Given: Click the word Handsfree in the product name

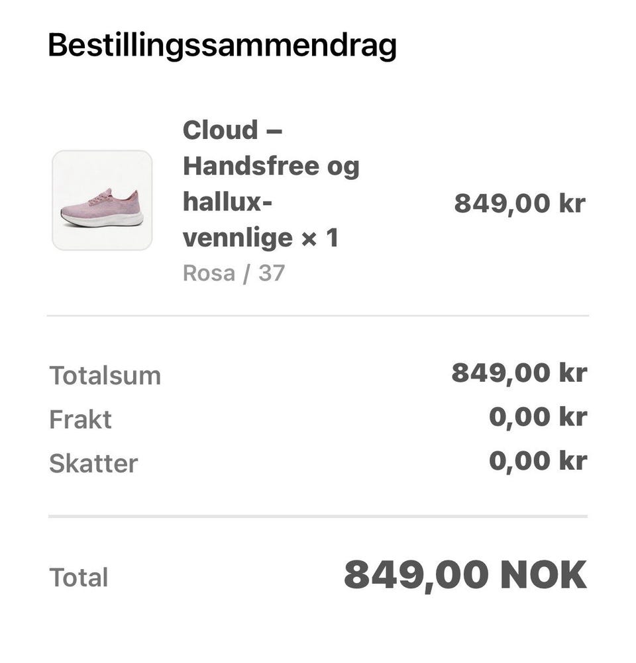Looking at the screenshot, I should pyautogui.click(x=251, y=165).
